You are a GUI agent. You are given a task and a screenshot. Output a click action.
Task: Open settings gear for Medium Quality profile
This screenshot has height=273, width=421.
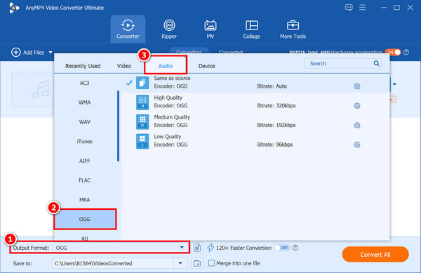click(x=357, y=125)
